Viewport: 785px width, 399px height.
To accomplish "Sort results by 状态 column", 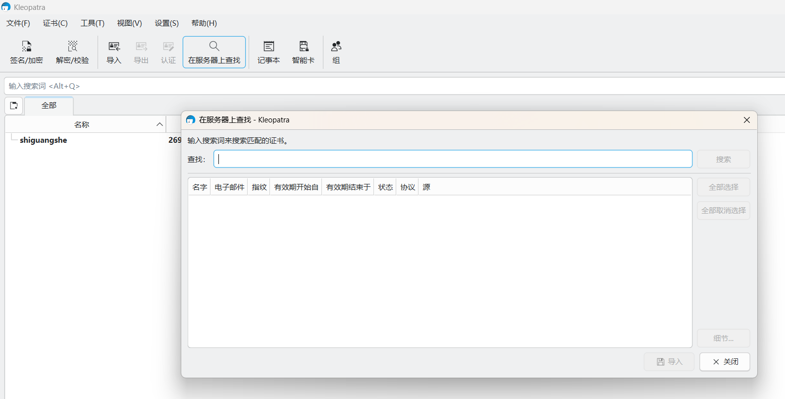I will coord(385,187).
